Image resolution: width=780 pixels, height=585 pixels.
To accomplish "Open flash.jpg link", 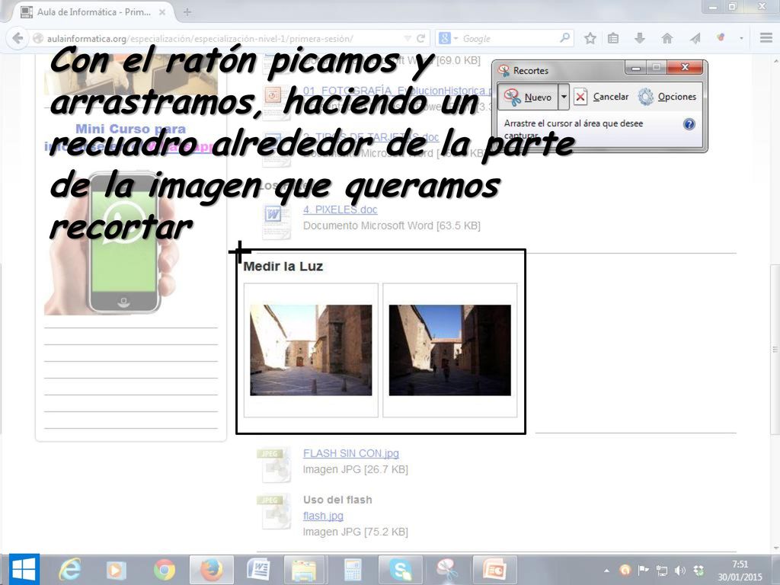I will pyautogui.click(x=323, y=516).
